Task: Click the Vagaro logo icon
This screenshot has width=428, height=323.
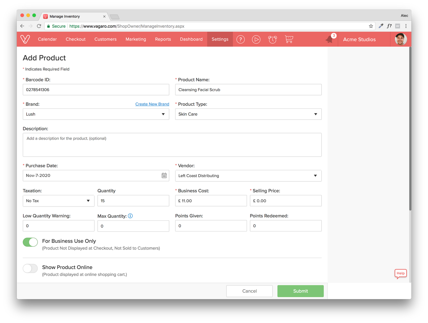Action: 25,39
